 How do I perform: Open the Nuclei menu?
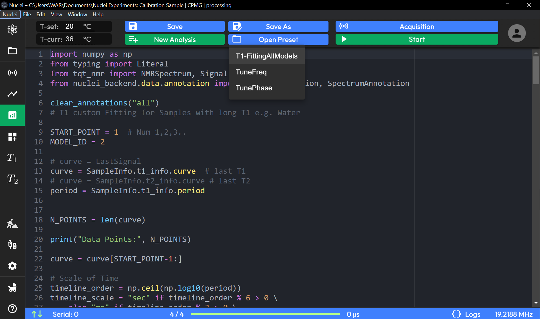click(10, 14)
